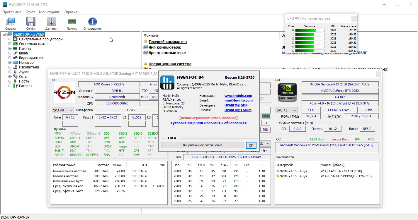Click the HWiNFO logo in About dialog
The width and height of the screenshot is (418, 220).
(x=167, y=82)
